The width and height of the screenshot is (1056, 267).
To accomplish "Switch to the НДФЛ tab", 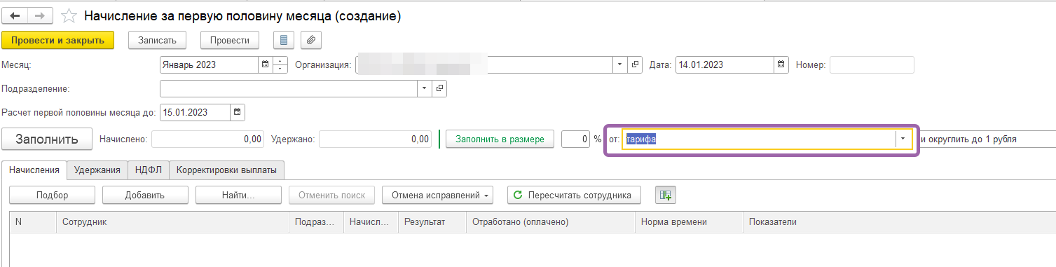I will [x=149, y=170].
